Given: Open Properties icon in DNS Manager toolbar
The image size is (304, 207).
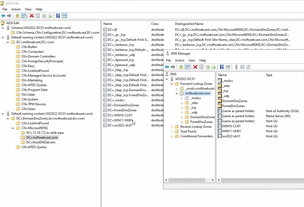Looking at the screenshot, I should (202, 67).
